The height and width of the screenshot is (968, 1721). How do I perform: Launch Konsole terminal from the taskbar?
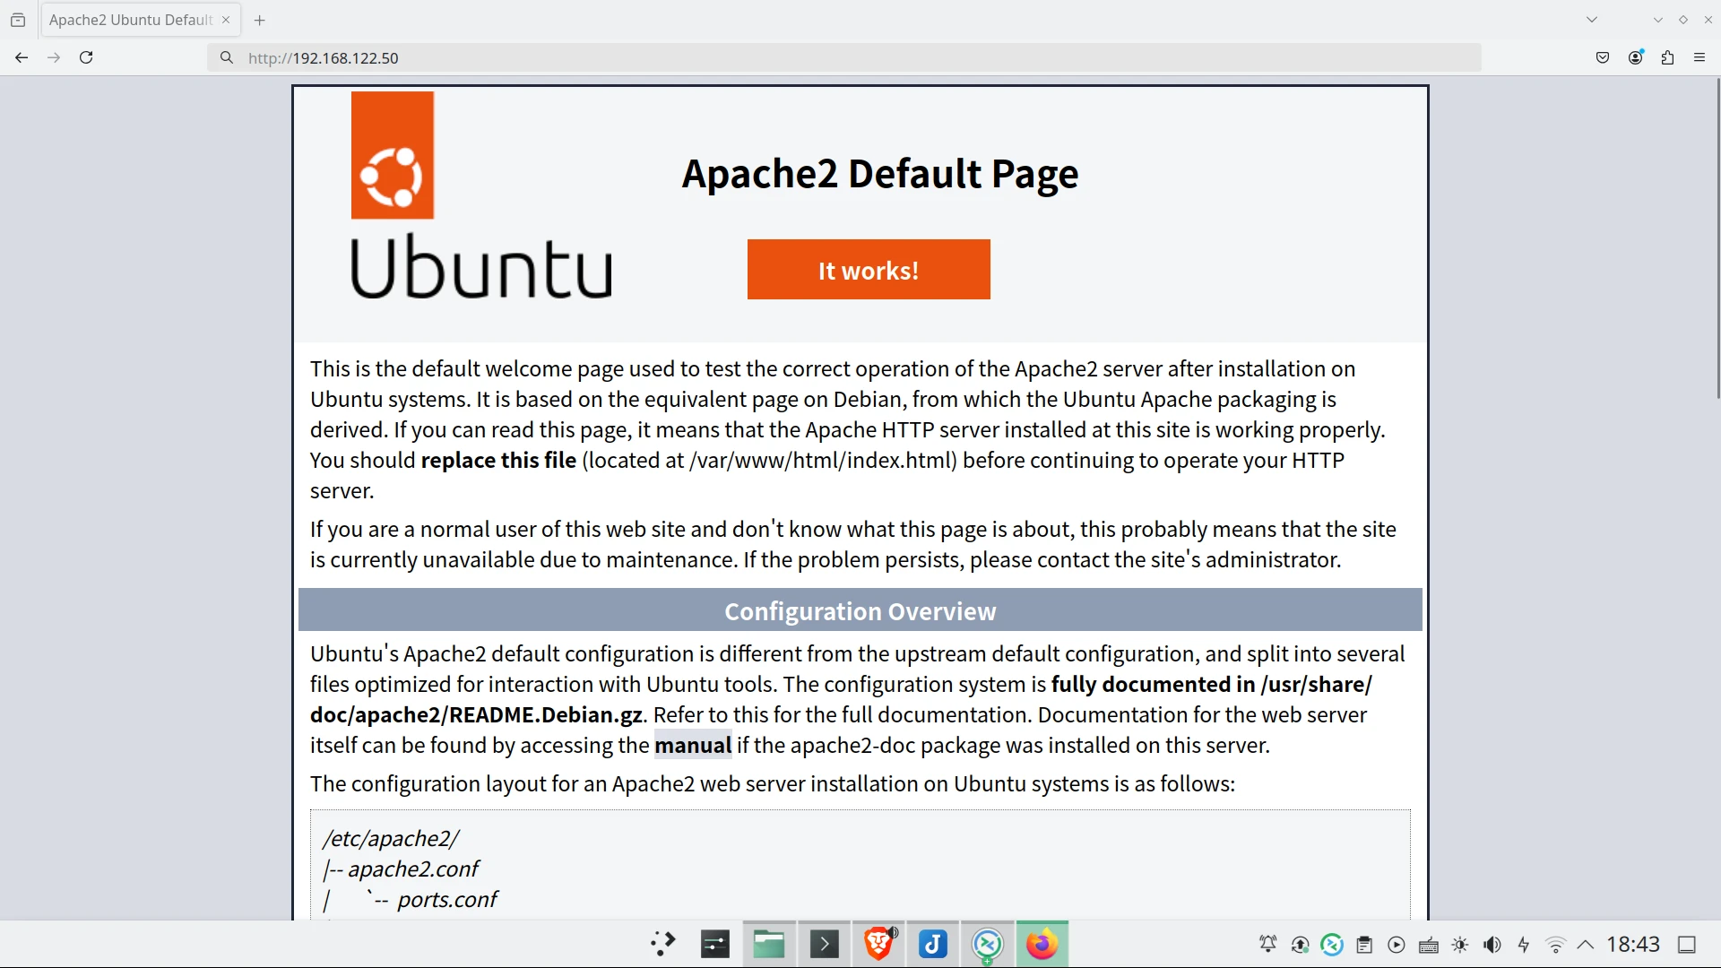(x=824, y=944)
